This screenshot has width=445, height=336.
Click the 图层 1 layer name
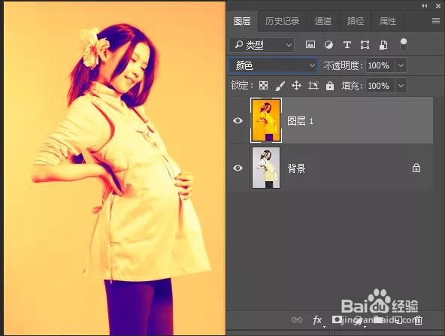[300, 121]
